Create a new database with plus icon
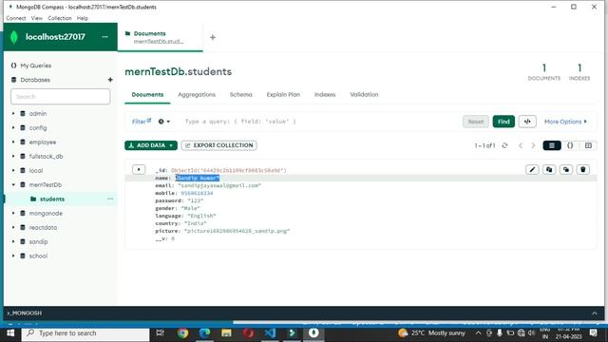This screenshot has height=342, width=608. tap(110, 80)
